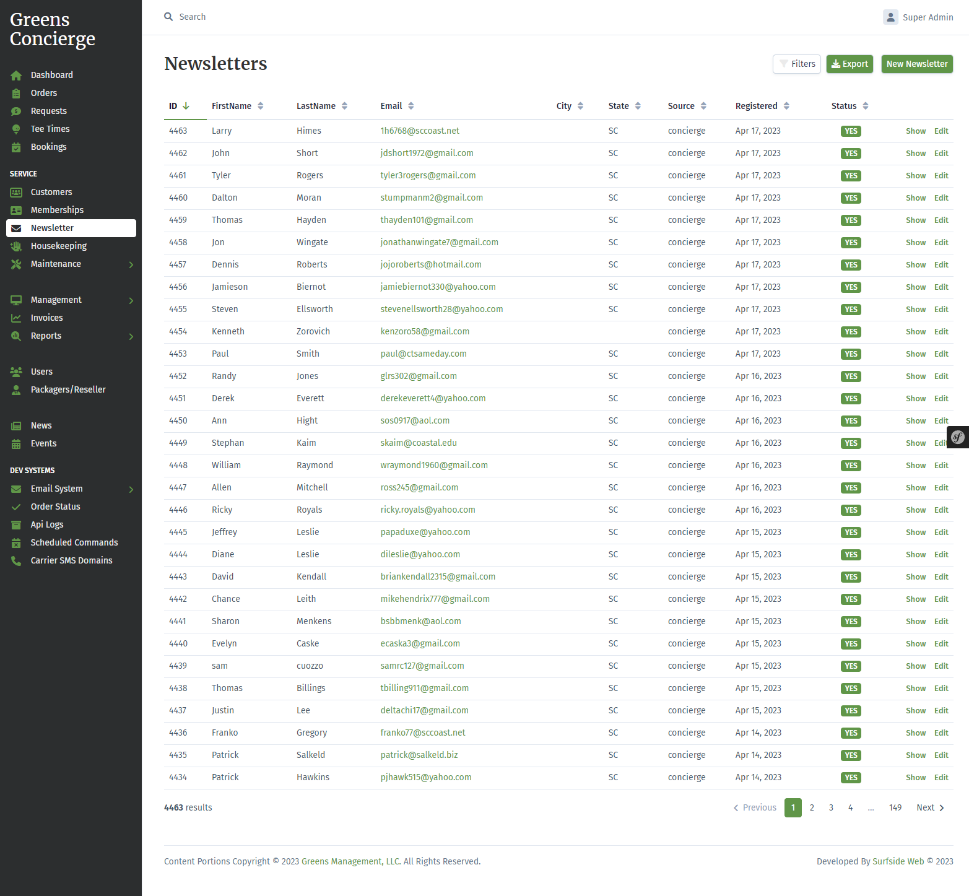969x896 pixels.
Task: Show record for Larry Himes
Action: point(916,131)
